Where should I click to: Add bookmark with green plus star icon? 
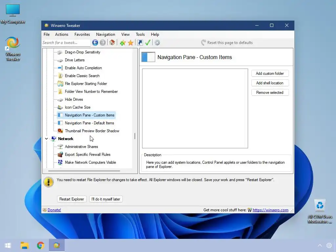pos(123,43)
